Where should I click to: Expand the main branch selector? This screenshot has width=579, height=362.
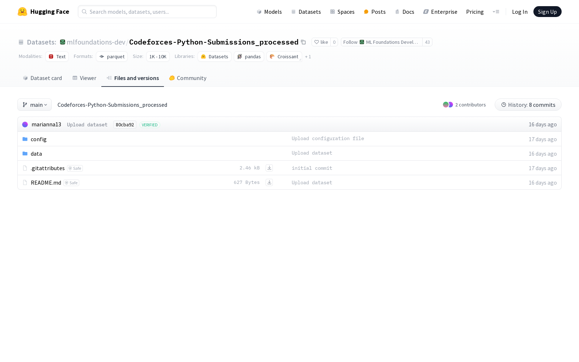pos(34,105)
